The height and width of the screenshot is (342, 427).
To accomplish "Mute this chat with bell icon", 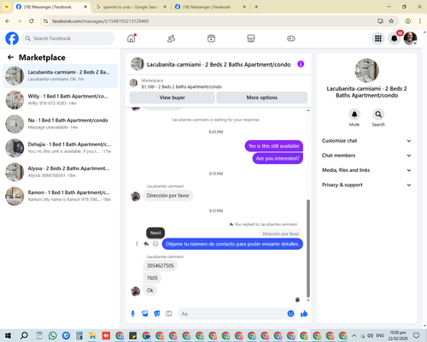I will point(354,115).
